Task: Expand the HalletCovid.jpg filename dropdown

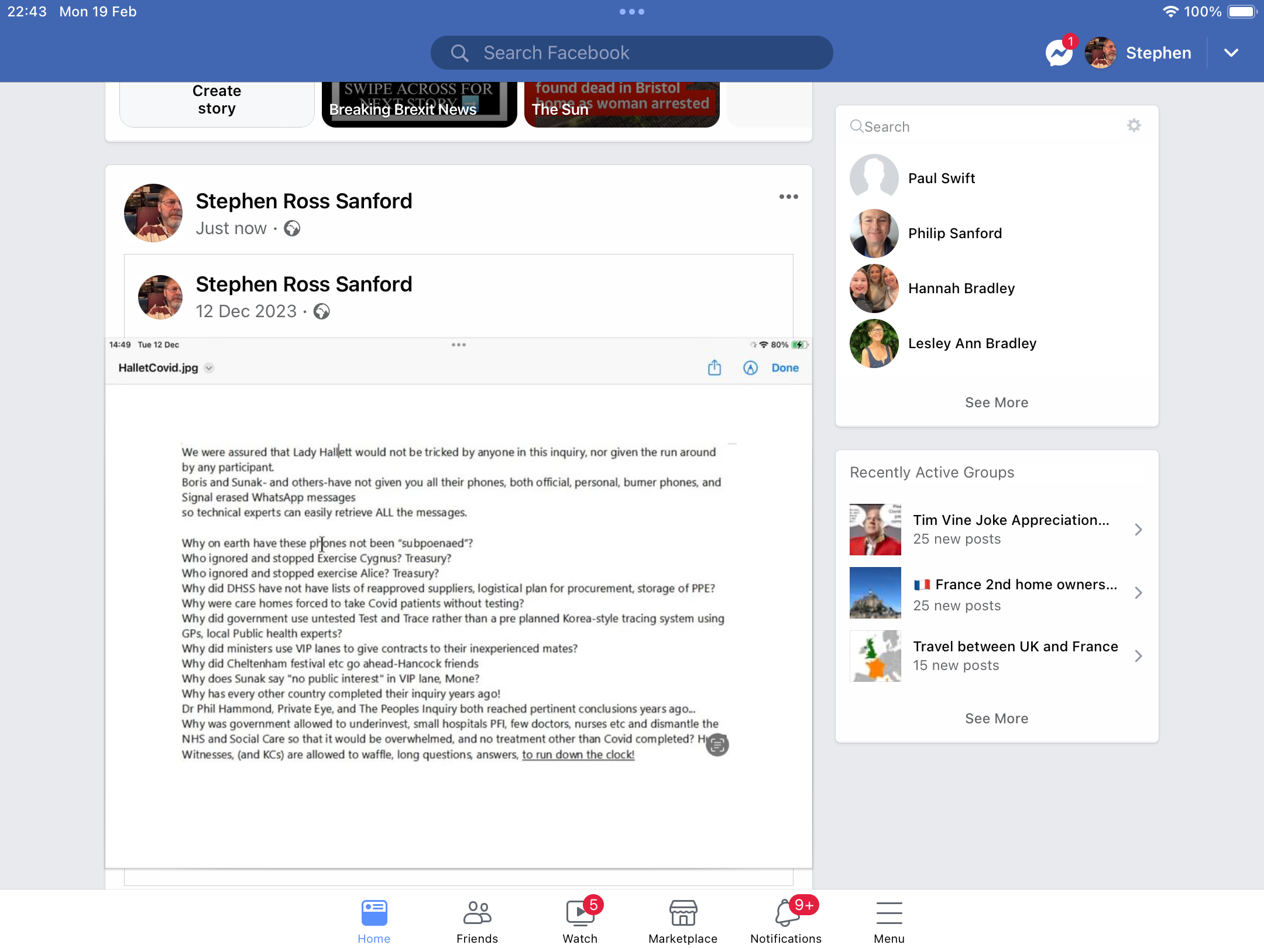Action: click(x=209, y=367)
